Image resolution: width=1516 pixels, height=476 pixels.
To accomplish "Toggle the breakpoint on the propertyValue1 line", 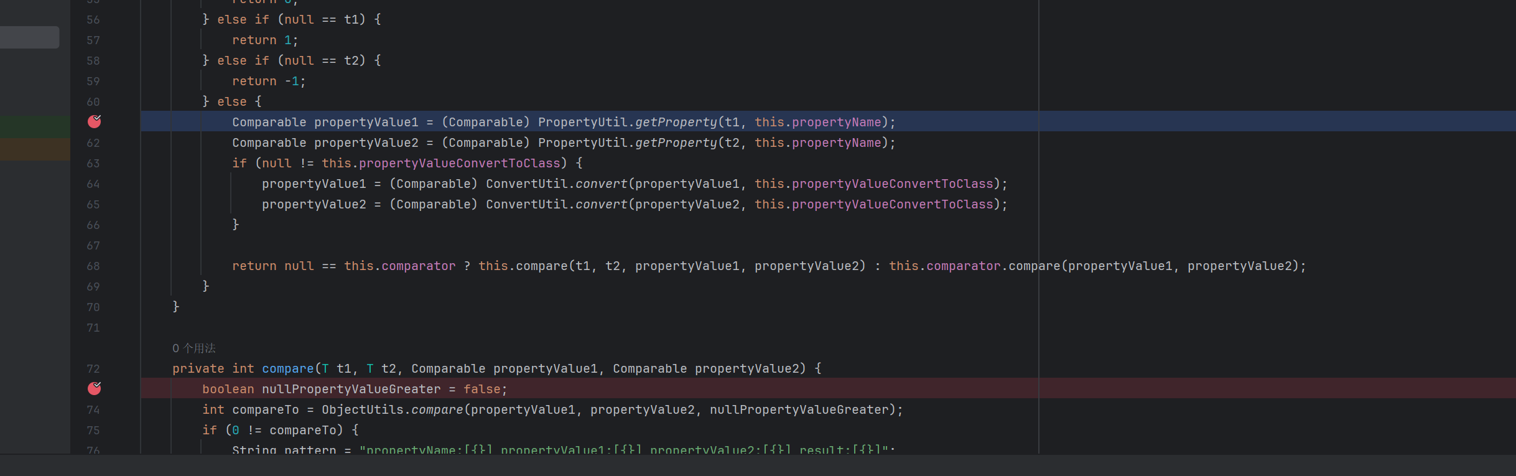I will 94,121.
